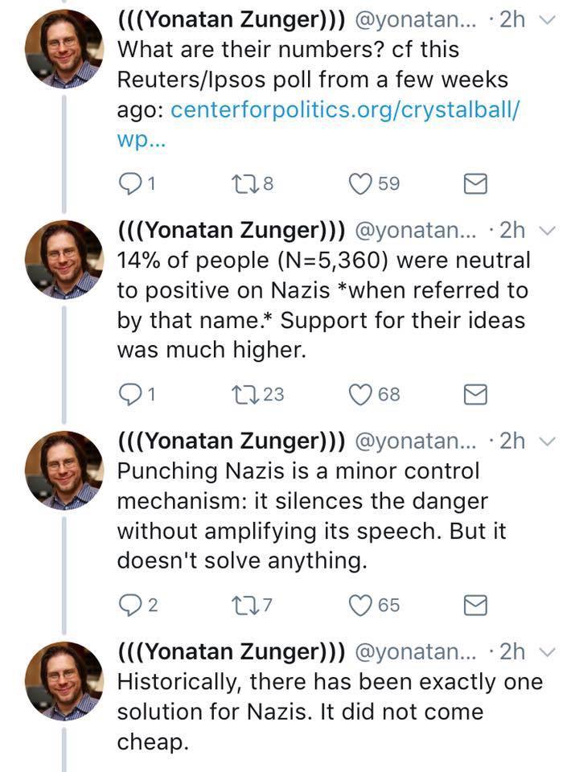The width and height of the screenshot is (579, 772).
Task: Like the tweet with 59 likes
Action: tap(360, 184)
